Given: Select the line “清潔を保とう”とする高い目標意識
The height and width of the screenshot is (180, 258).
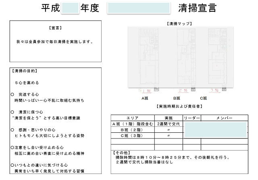Looking at the screenshot, I should [46, 118].
